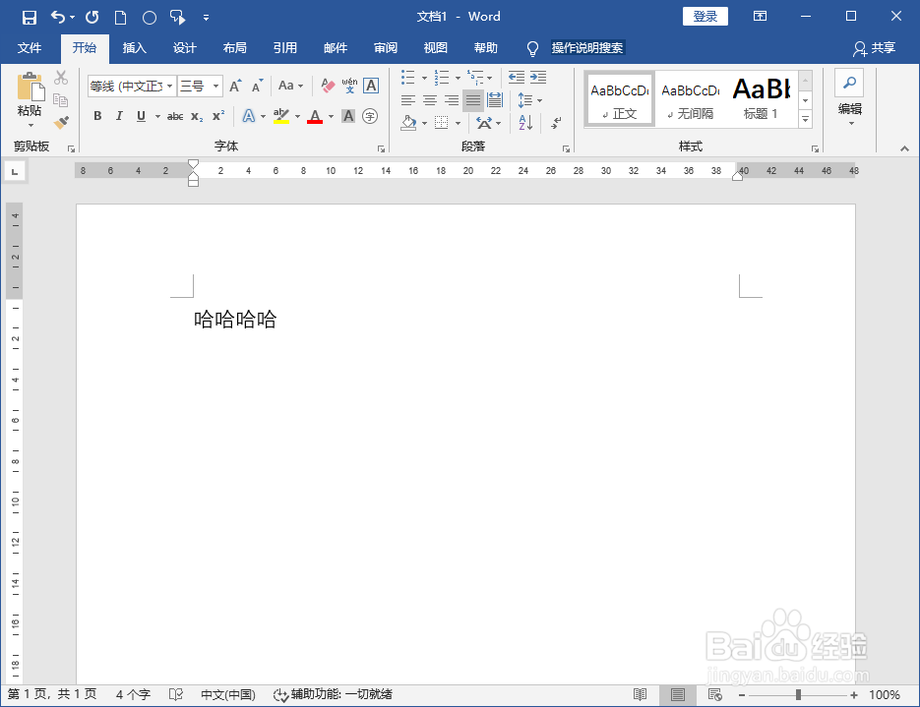Open the 审阅 ribbon tab
The image size is (920, 707).
click(x=385, y=47)
